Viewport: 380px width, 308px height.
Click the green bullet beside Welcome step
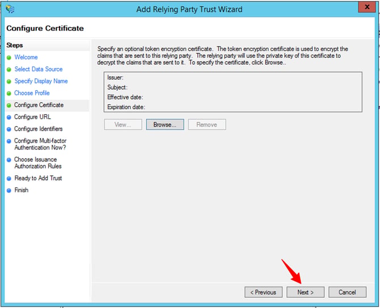pos(9,57)
